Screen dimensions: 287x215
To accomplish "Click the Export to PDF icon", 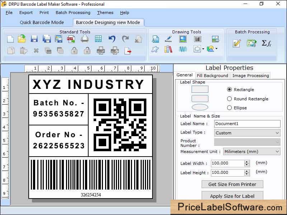I will 71,39.
